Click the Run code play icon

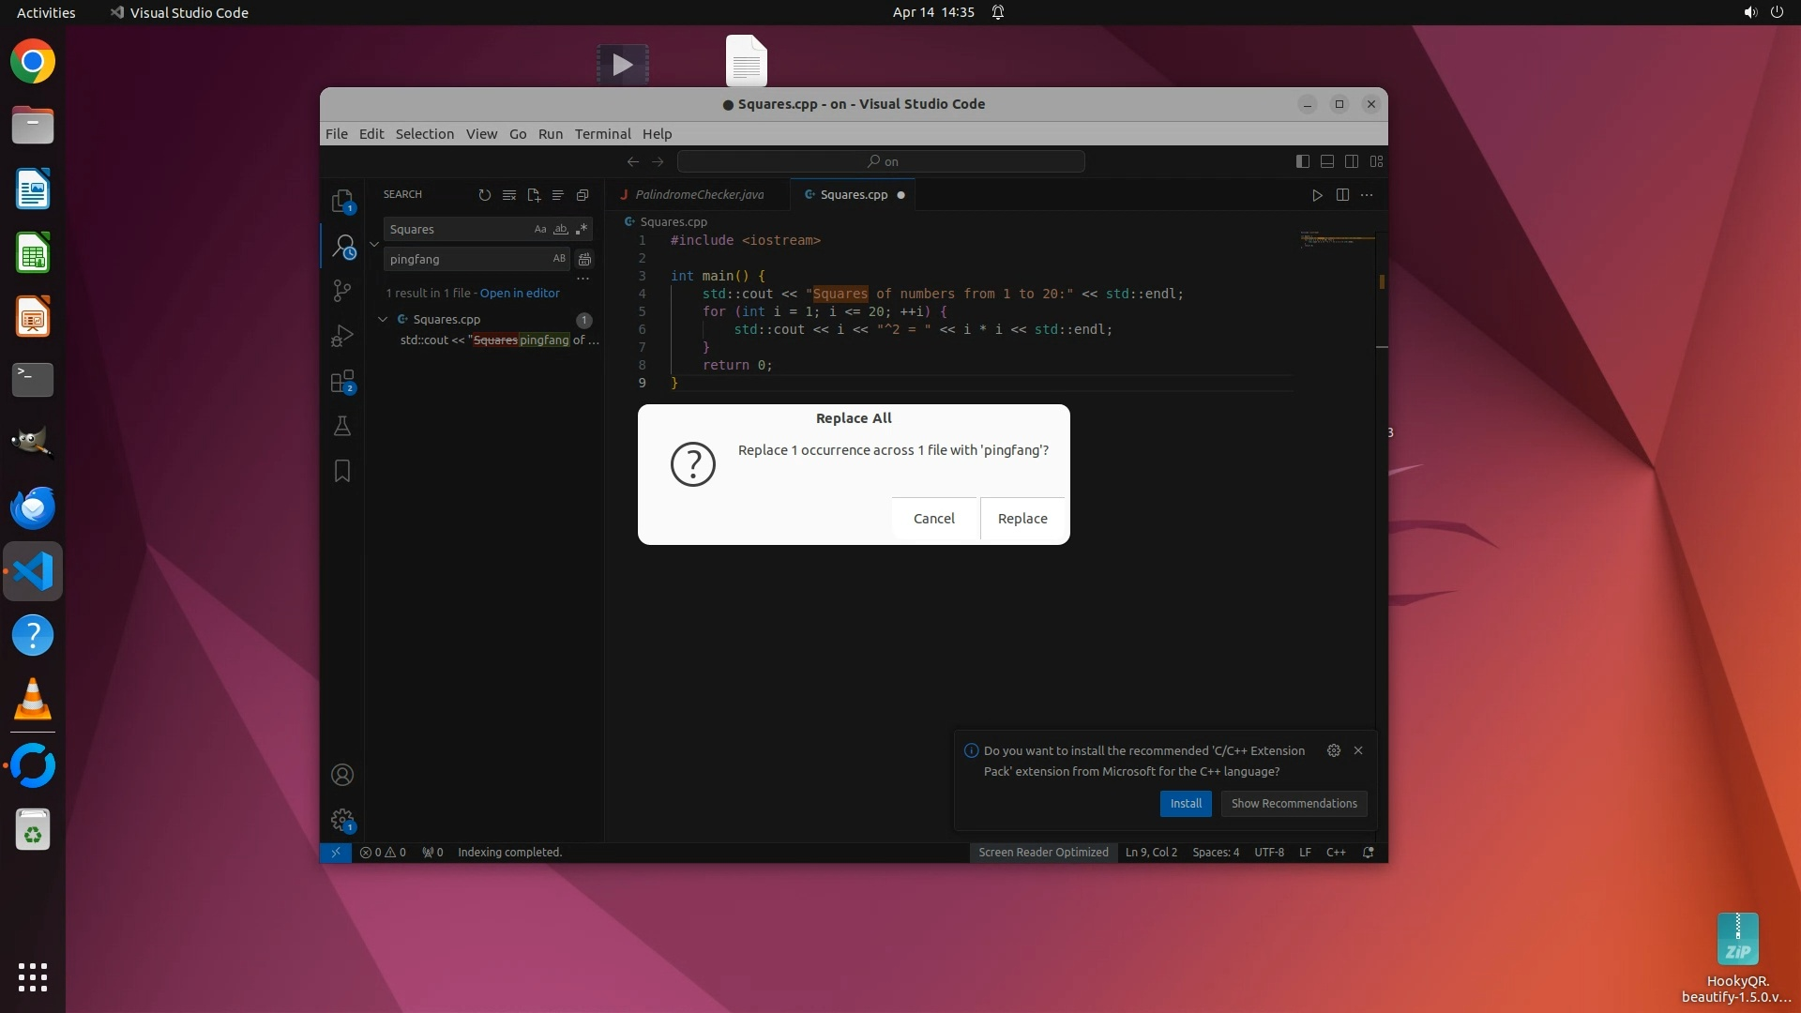1317,195
